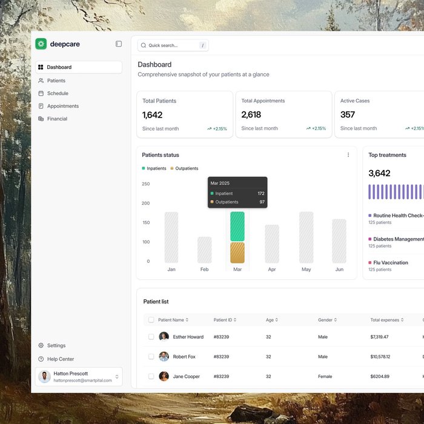Toggle Outpatients legend series

tap(184, 168)
